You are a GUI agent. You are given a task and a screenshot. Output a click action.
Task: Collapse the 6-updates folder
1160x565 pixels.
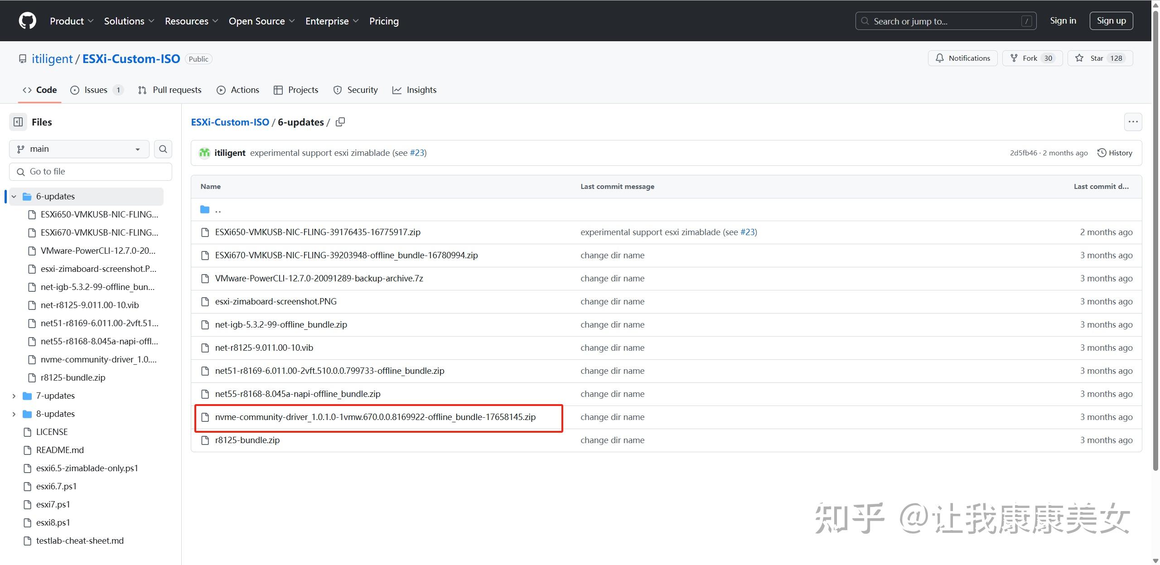point(14,196)
